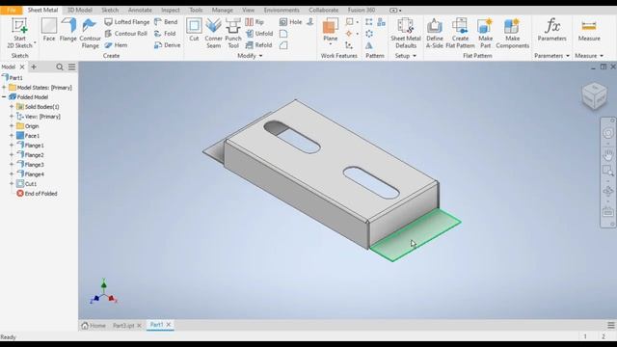The width and height of the screenshot is (617, 347).
Task: Choose the Contour Roll tool
Action: (x=126, y=34)
